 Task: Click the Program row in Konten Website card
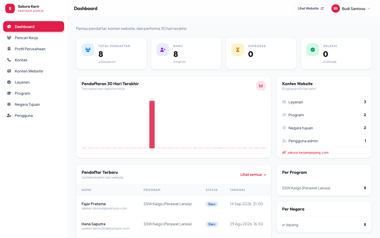click(x=324, y=115)
